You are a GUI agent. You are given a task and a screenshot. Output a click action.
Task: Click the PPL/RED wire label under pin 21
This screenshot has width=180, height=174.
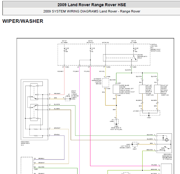pos(87,71)
